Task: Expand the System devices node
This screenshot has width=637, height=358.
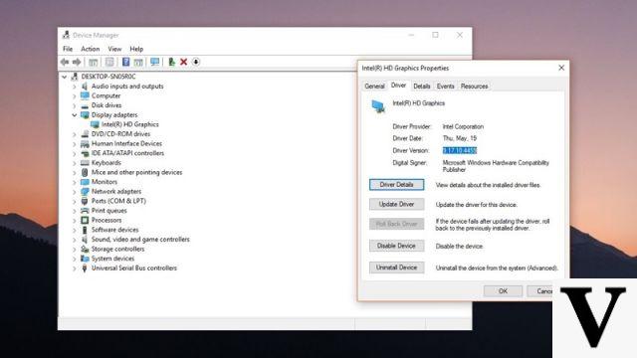Action: pyautogui.click(x=75, y=259)
